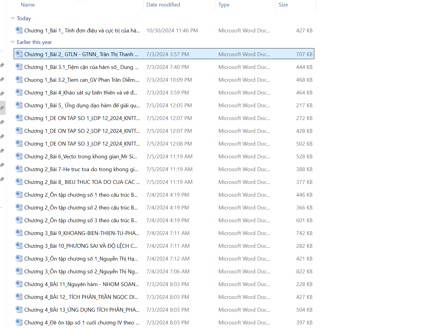Select file name Chương 2_Bài 8_ BIEU THUC TOA DO
This screenshot has height=328, width=425.
pyautogui.click(x=82, y=182)
